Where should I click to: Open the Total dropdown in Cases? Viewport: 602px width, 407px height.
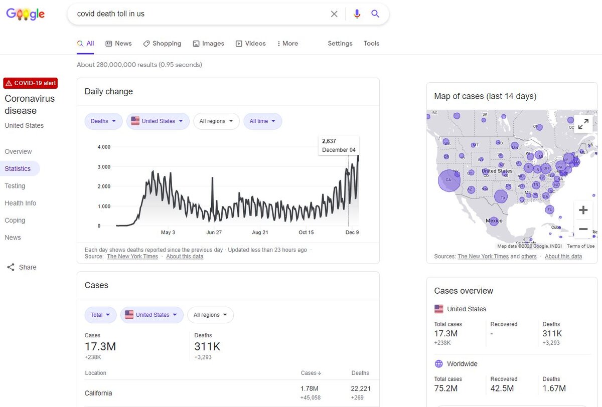point(100,315)
